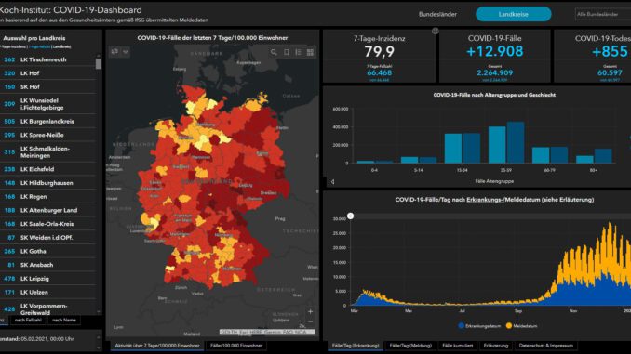Open the map bookmarks icon
This screenshot has height=354, width=631.
(x=286, y=52)
